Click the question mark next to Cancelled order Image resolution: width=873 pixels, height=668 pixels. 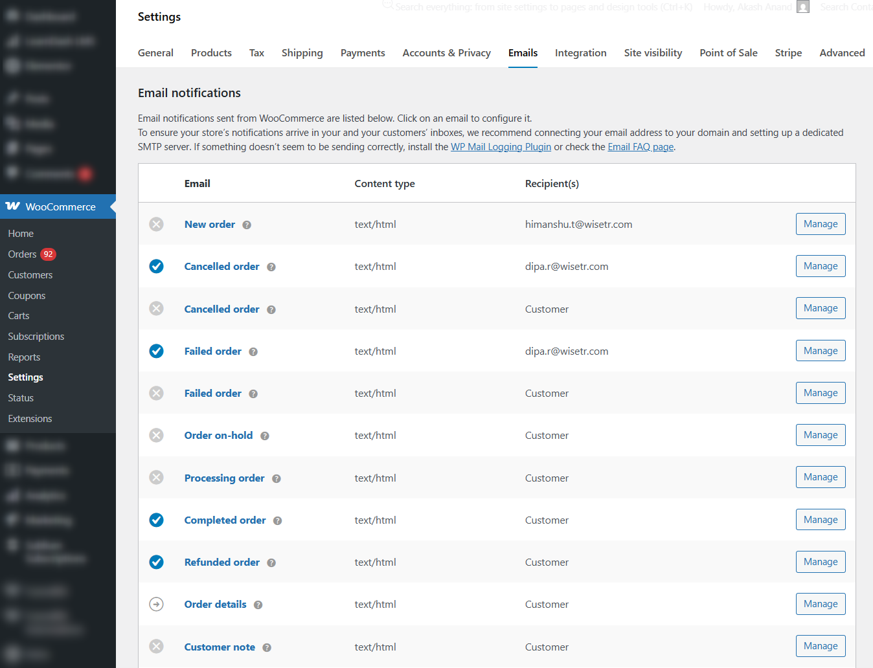271,267
